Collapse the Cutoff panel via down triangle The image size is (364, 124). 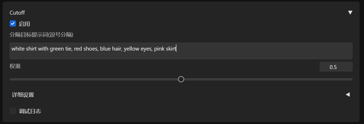(350, 13)
